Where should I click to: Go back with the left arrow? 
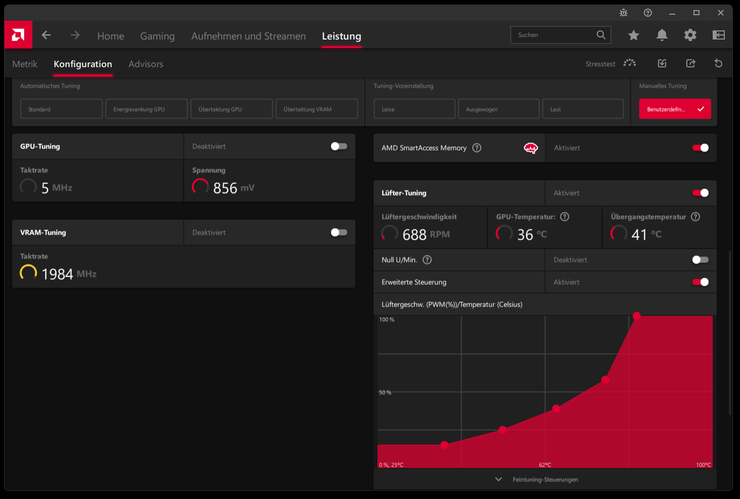(x=46, y=35)
